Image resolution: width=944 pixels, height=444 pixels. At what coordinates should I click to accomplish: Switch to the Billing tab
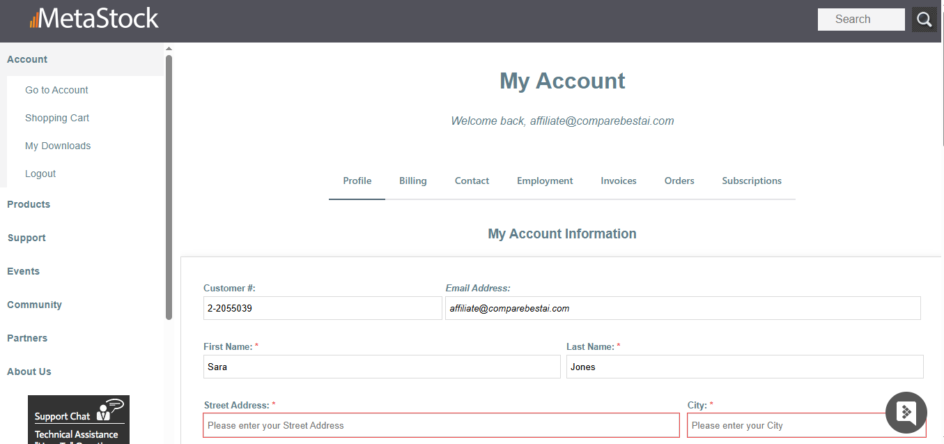(x=413, y=181)
